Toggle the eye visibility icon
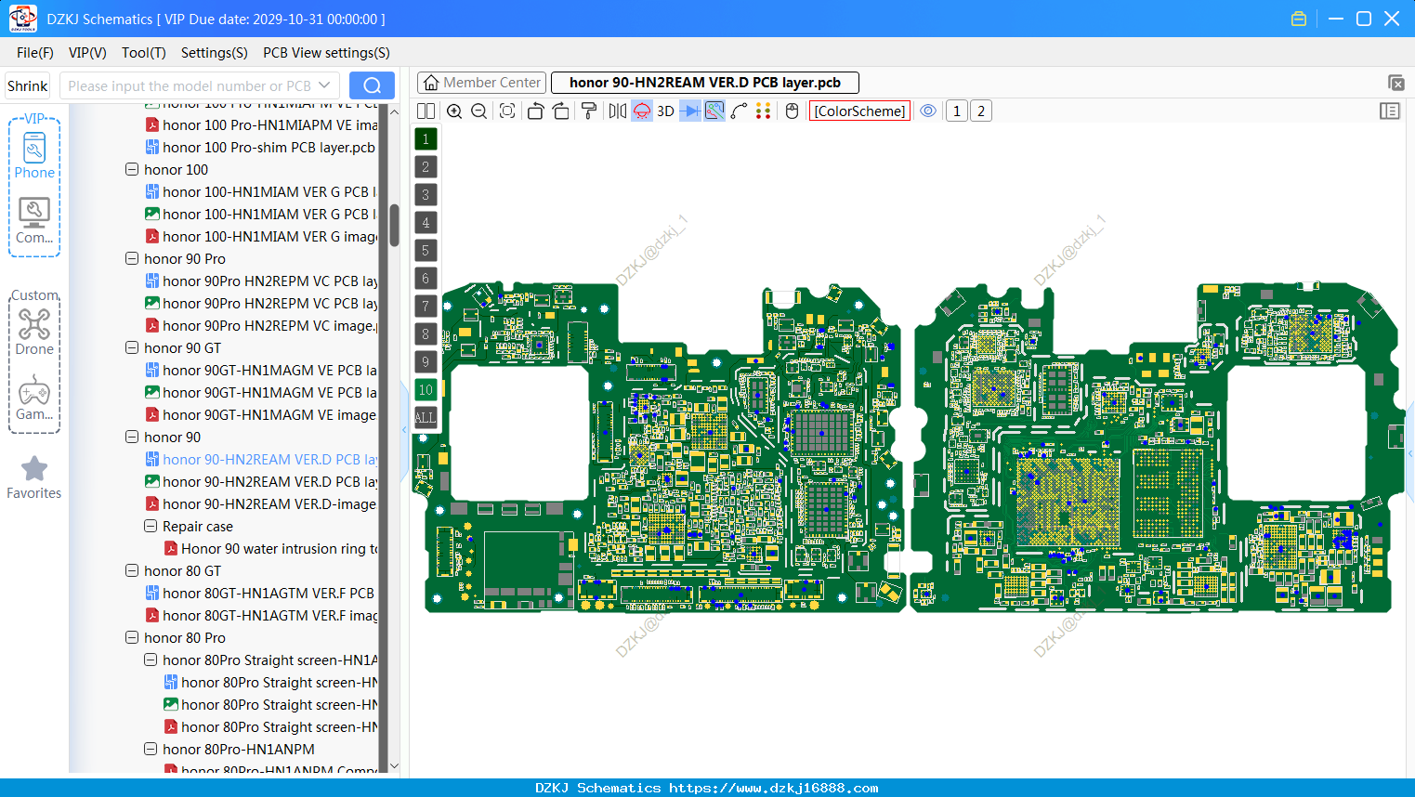 point(928,111)
